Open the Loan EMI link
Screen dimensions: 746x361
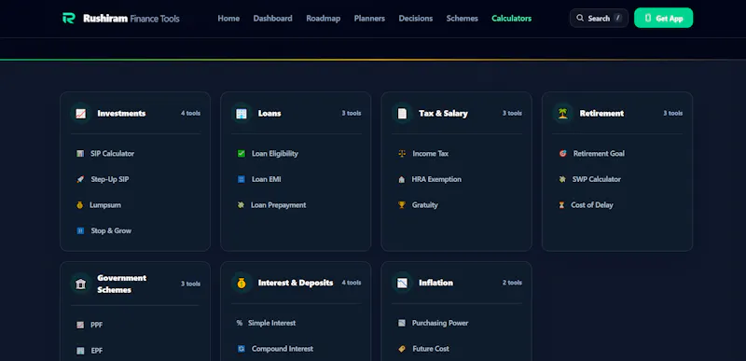[x=267, y=179]
